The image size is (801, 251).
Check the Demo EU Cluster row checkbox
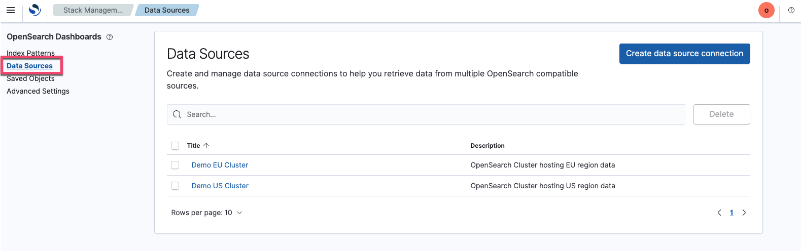pyautogui.click(x=175, y=165)
